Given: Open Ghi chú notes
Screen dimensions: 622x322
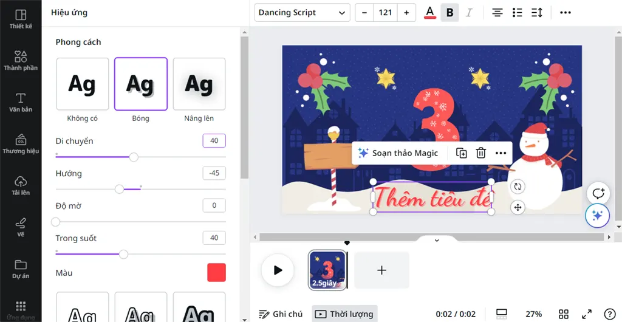Looking at the screenshot, I should (281, 314).
